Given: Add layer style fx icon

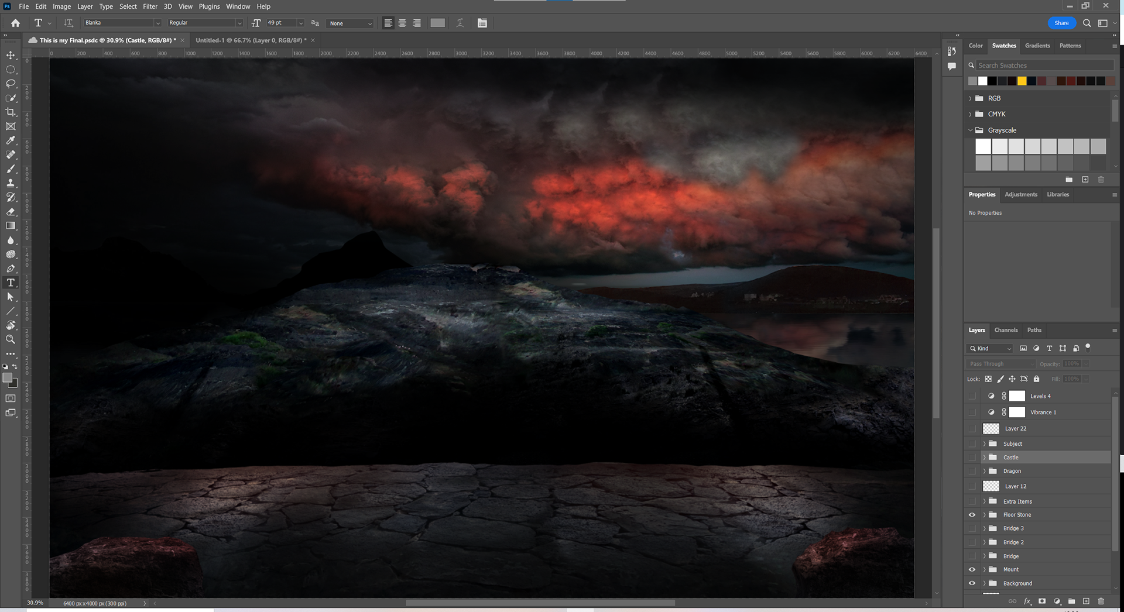Looking at the screenshot, I should point(1027,601).
